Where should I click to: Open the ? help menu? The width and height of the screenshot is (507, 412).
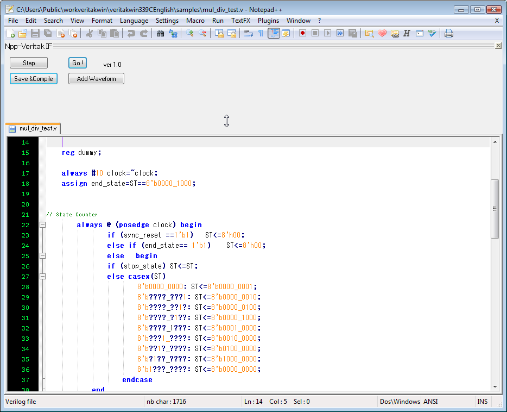pos(320,21)
